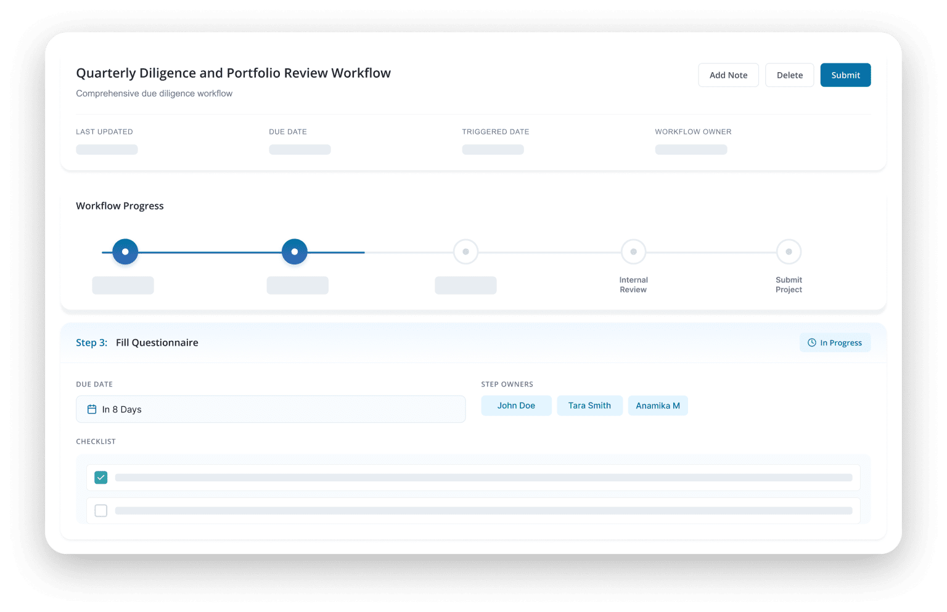Image resolution: width=947 pixels, height=612 pixels.
Task: Click the workflow progress connector line
Action: tap(210, 251)
